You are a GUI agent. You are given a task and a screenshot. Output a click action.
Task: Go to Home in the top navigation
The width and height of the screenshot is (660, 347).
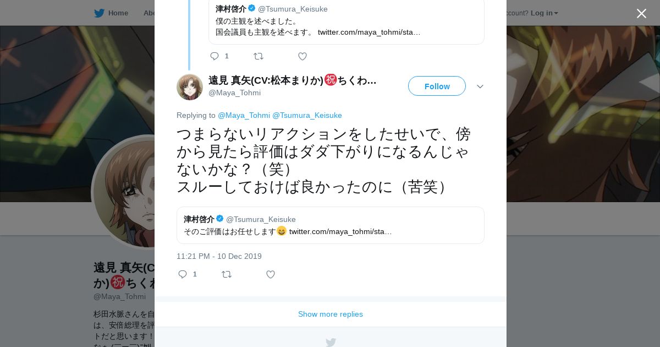[118, 13]
